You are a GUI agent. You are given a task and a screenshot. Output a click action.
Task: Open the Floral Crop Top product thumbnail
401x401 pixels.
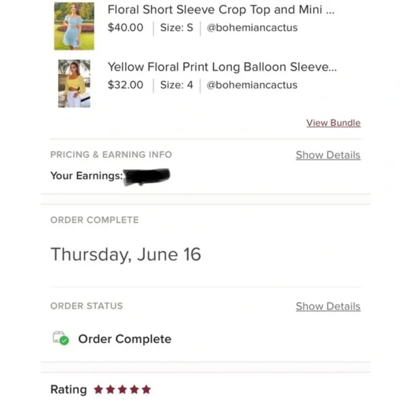tap(74, 26)
